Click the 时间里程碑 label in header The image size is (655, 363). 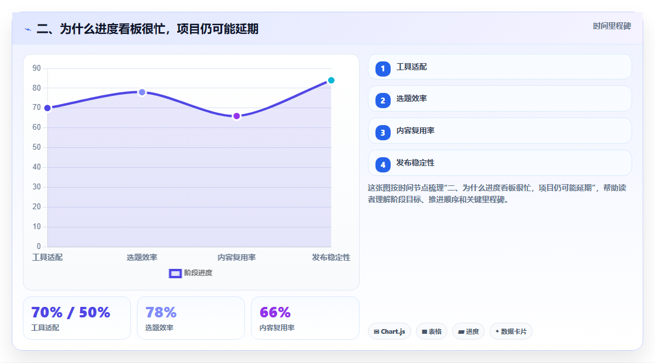(612, 26)
